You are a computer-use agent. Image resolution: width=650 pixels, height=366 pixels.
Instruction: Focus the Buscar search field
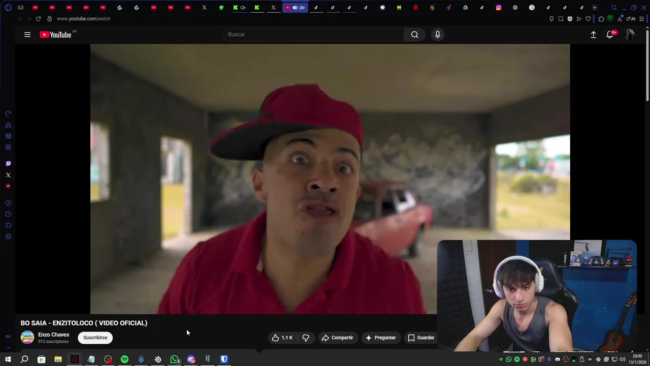tap(313, 35)
